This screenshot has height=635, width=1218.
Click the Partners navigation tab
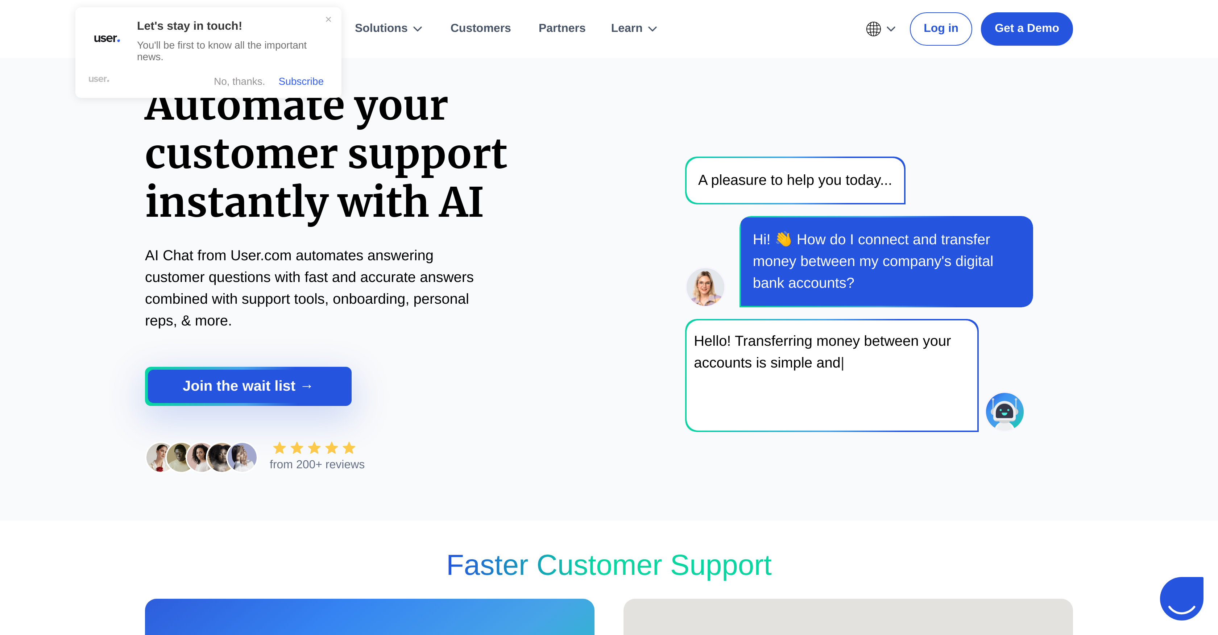coord(562,28)
